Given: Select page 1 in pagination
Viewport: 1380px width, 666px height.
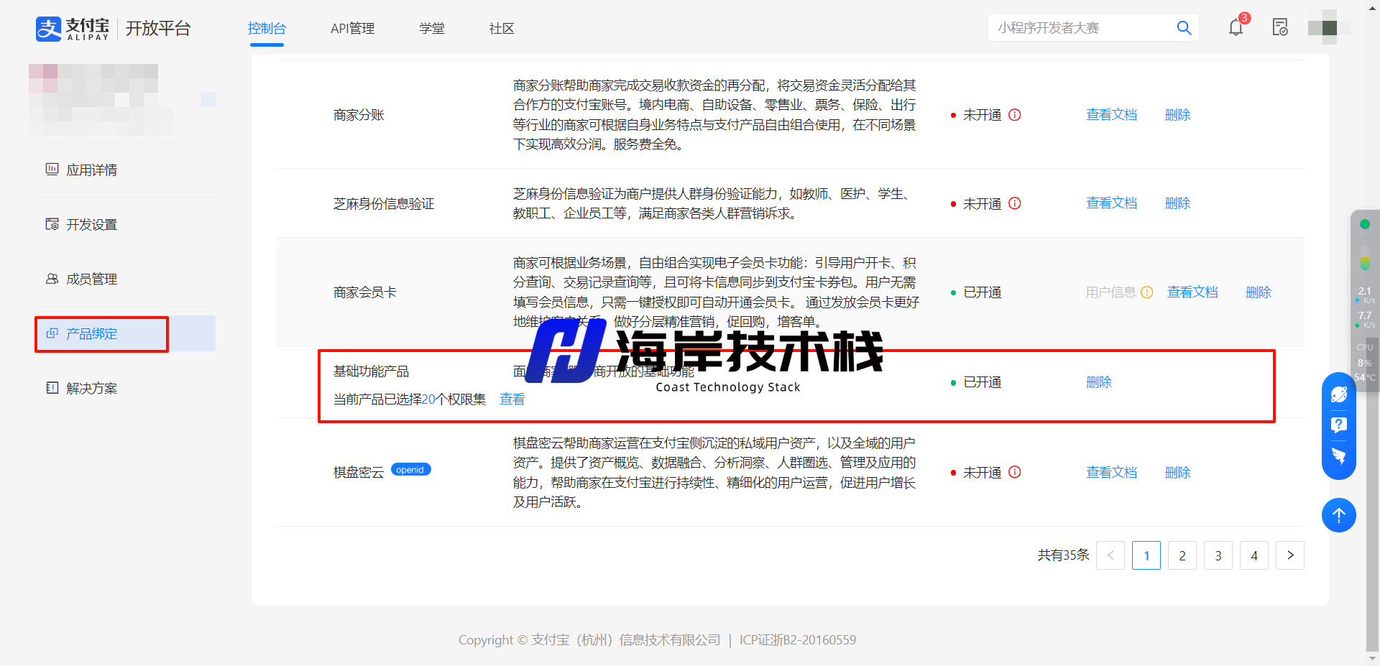Looking at the screenshot, I should pyautogui.click(x=1146, y=555).
